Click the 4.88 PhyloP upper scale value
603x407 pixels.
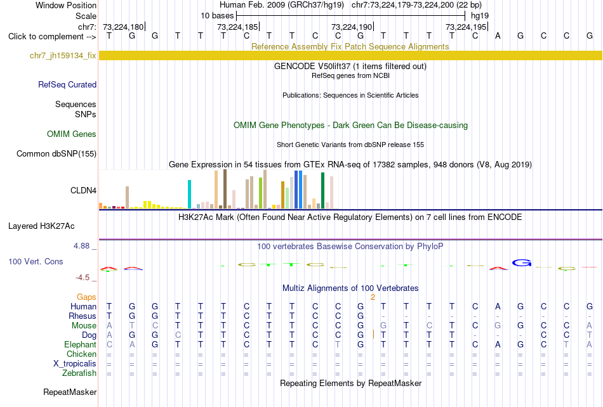(81, 246)
